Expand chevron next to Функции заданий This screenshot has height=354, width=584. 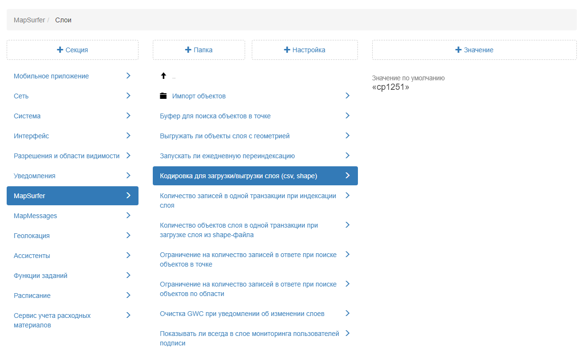[x=128, y=275]
